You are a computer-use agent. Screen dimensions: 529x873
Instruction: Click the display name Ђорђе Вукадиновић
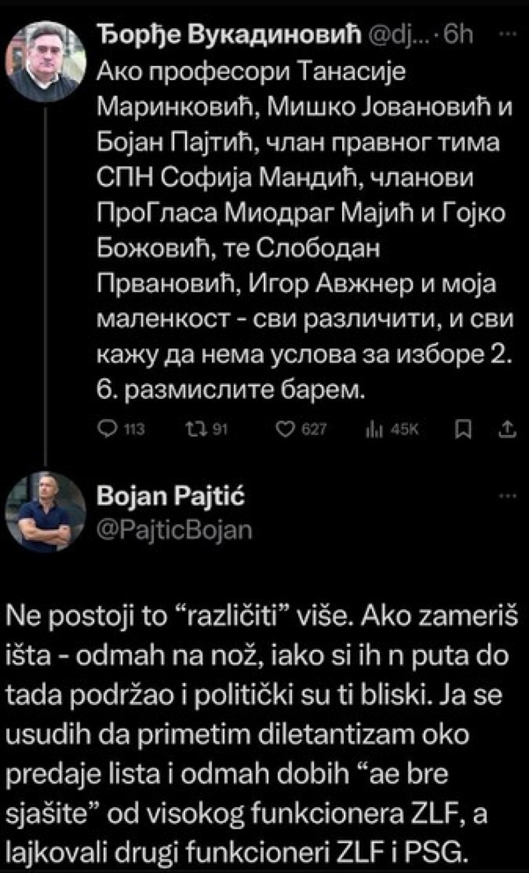pyautogui.click(x=228, y=36)
